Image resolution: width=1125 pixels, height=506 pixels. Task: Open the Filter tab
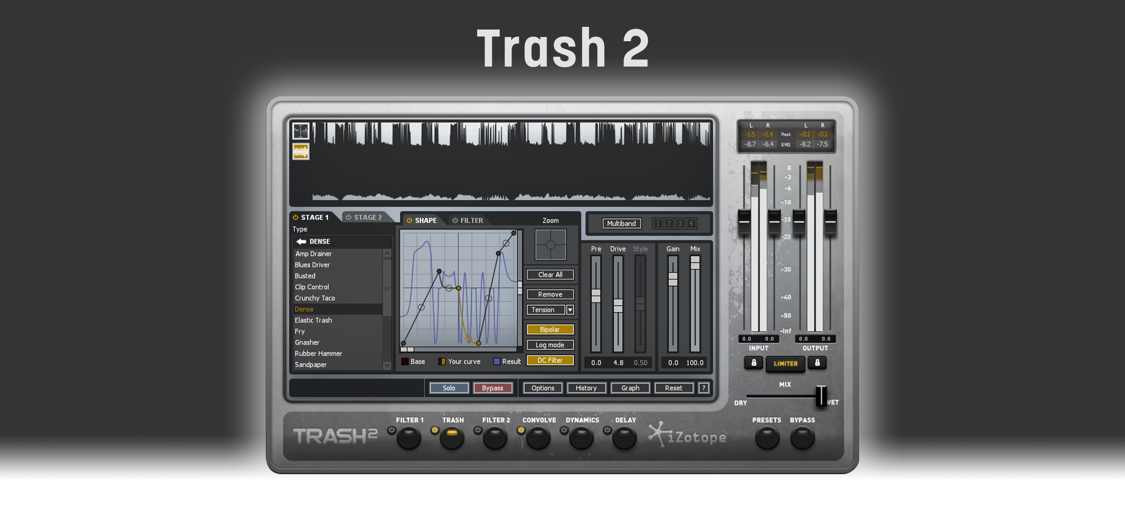point(471,220)
